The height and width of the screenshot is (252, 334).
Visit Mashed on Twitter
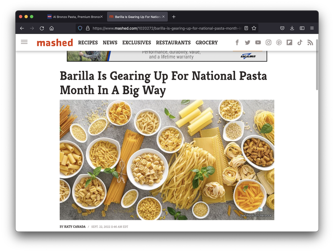pos(248,43)
